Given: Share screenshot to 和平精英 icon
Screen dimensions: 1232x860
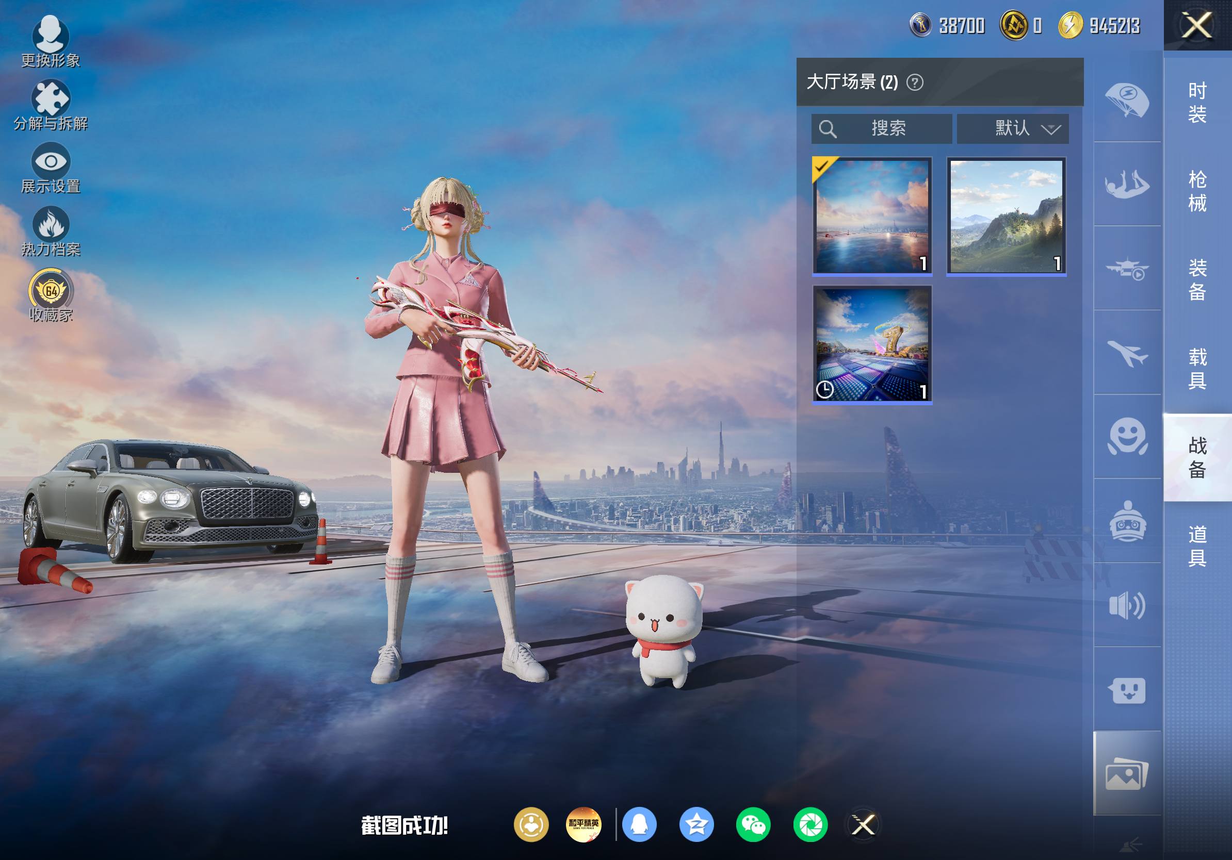Looking at the screenshot, I should 584,824.
